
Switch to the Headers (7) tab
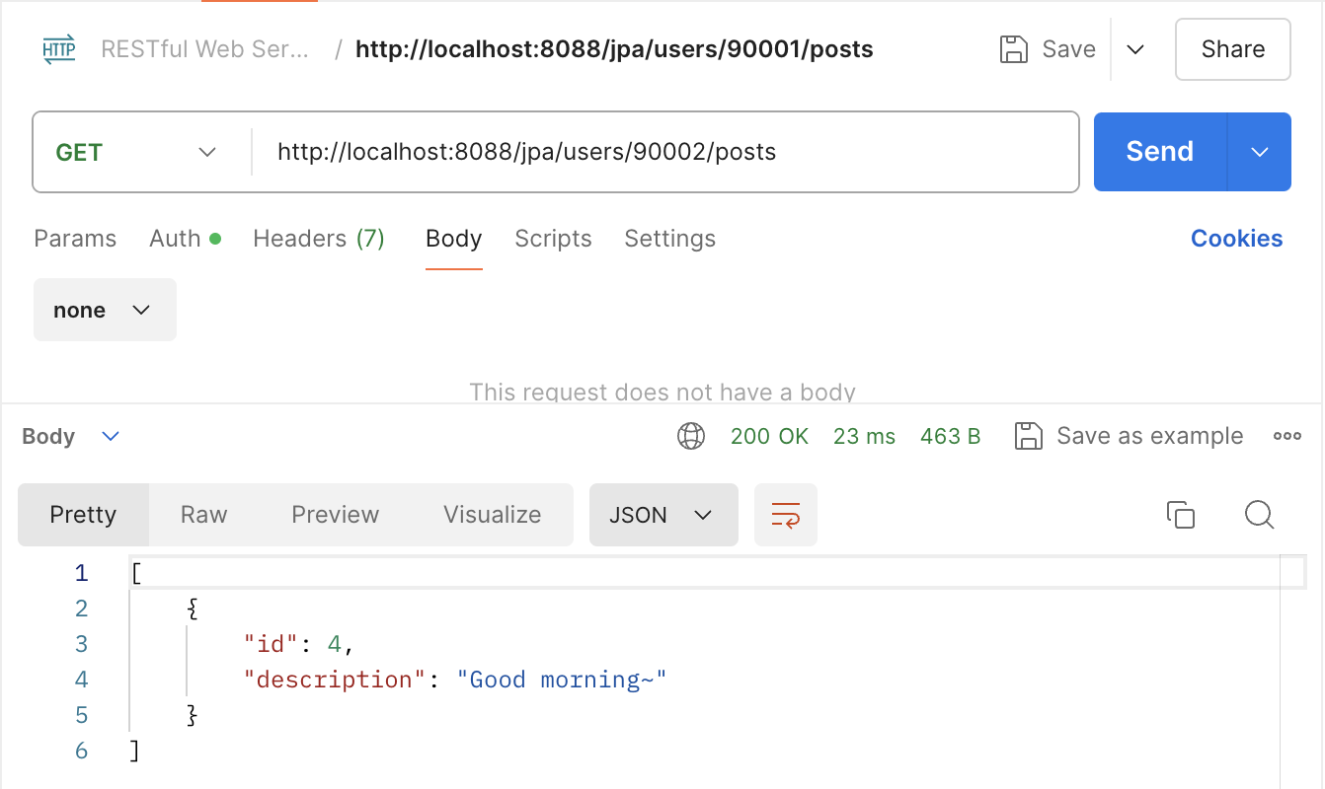click(x=319, y=239)
